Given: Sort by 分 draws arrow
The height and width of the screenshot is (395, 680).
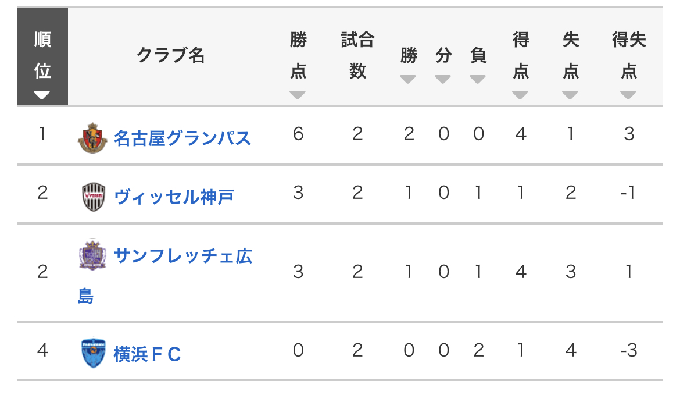Looking at the screenshot, I should (443, 80).
